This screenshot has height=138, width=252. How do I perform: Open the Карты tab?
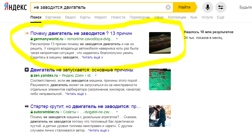tap(85, 17)
